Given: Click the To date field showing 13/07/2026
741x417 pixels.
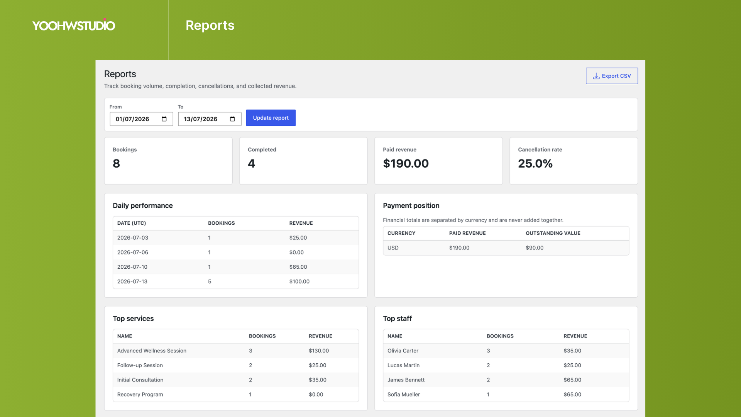Looking at the screenshot, I should coord(210,119).
